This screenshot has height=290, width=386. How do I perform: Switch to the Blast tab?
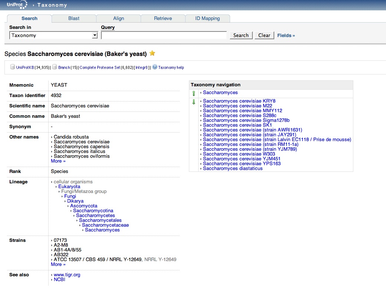tap(74, 18)
